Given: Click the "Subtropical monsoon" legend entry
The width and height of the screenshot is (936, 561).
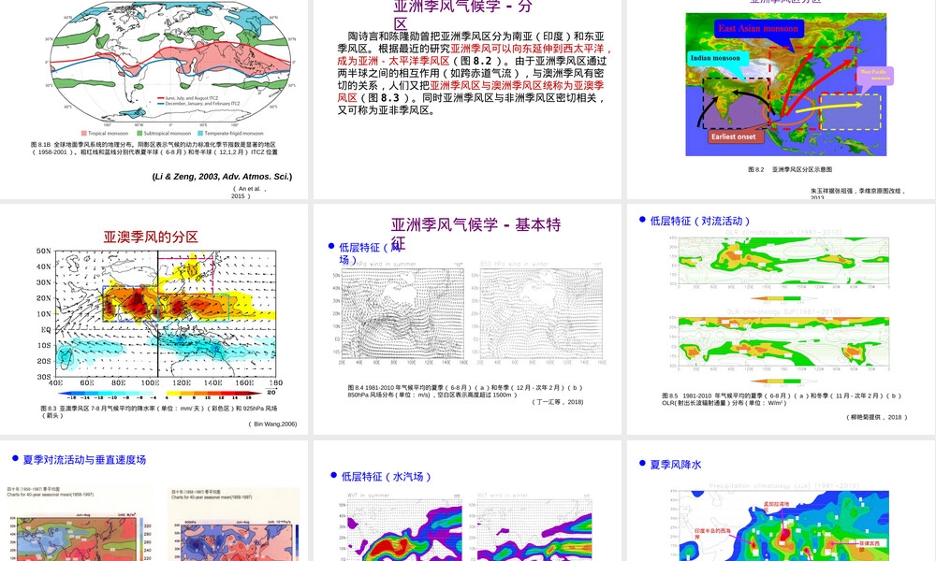Looking at the screenshot, I should pos(163,133).
